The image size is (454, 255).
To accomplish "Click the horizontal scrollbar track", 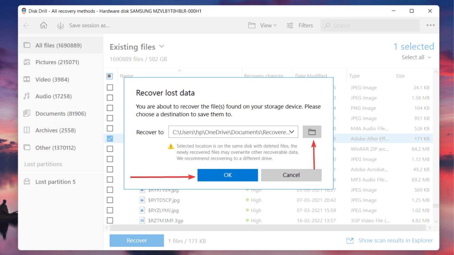I will tap(268, 227).
